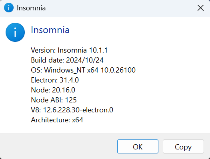The image size is (210, 159).
Task: Select the 'V8: 12.6.228.30-electron.0' line
Action: (x=72, y=110)
